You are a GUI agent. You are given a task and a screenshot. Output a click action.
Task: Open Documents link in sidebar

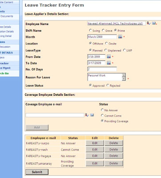click(7, 16)
